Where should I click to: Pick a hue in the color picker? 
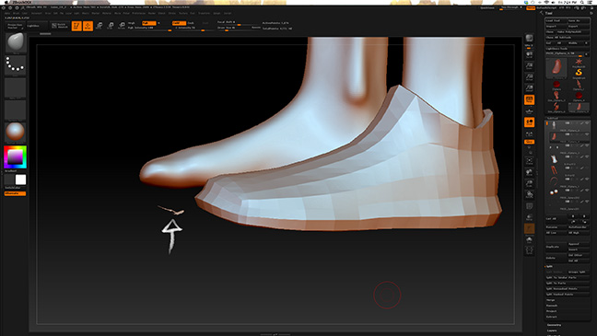pos(16,156)
